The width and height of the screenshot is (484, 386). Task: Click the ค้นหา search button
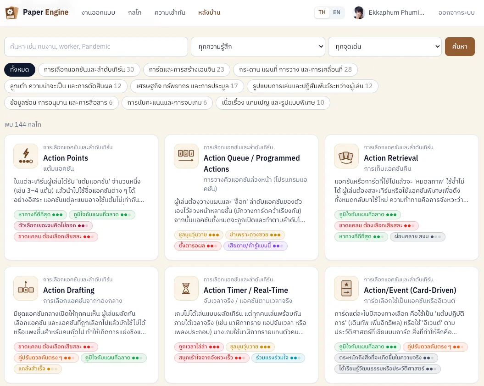(x=460, y=47)
